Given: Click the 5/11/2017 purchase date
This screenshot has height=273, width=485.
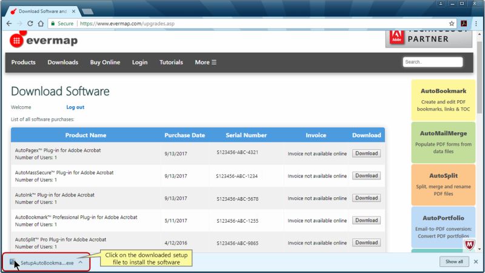Looking at the screenshot, I should [x=176, y=221].
